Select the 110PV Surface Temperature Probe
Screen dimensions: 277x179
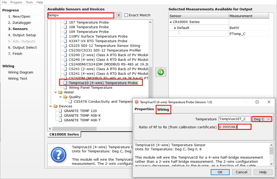[x=98, y=36]
